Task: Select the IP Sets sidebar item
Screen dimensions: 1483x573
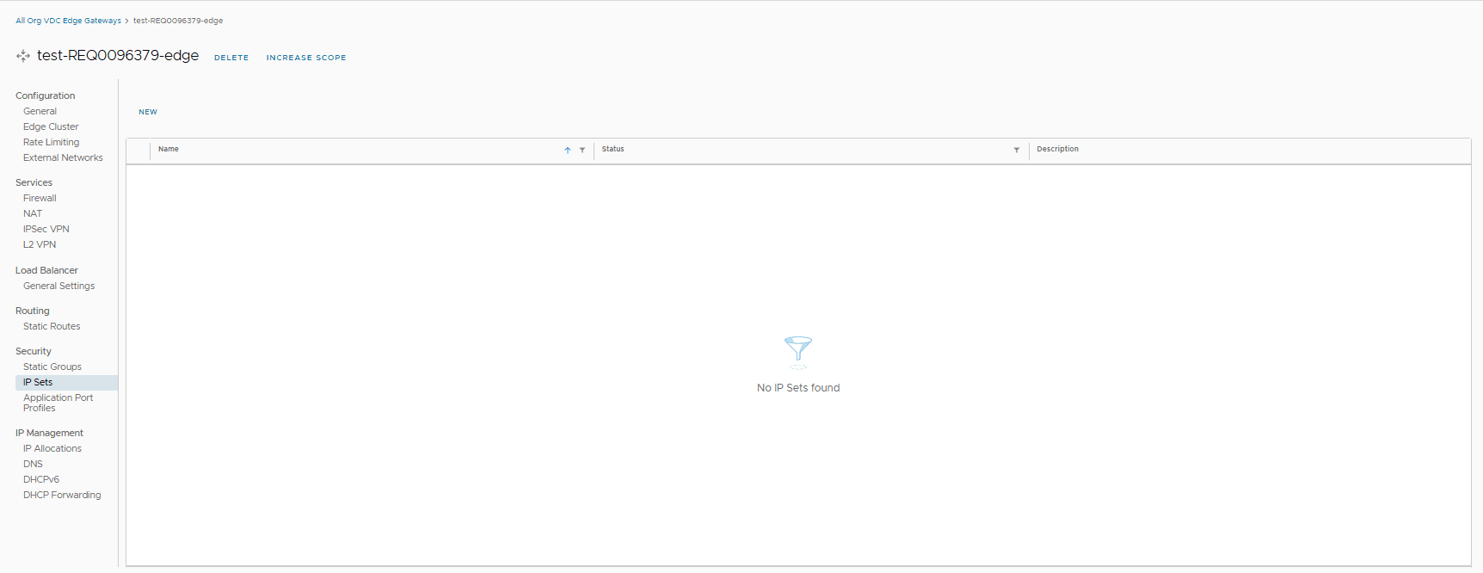Action: pos(66,382)
